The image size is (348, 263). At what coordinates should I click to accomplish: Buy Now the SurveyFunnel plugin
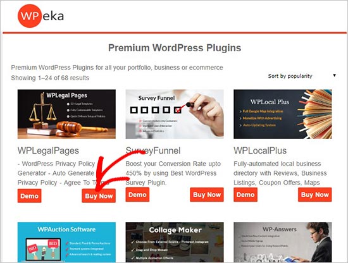click(x=207, y=195)
